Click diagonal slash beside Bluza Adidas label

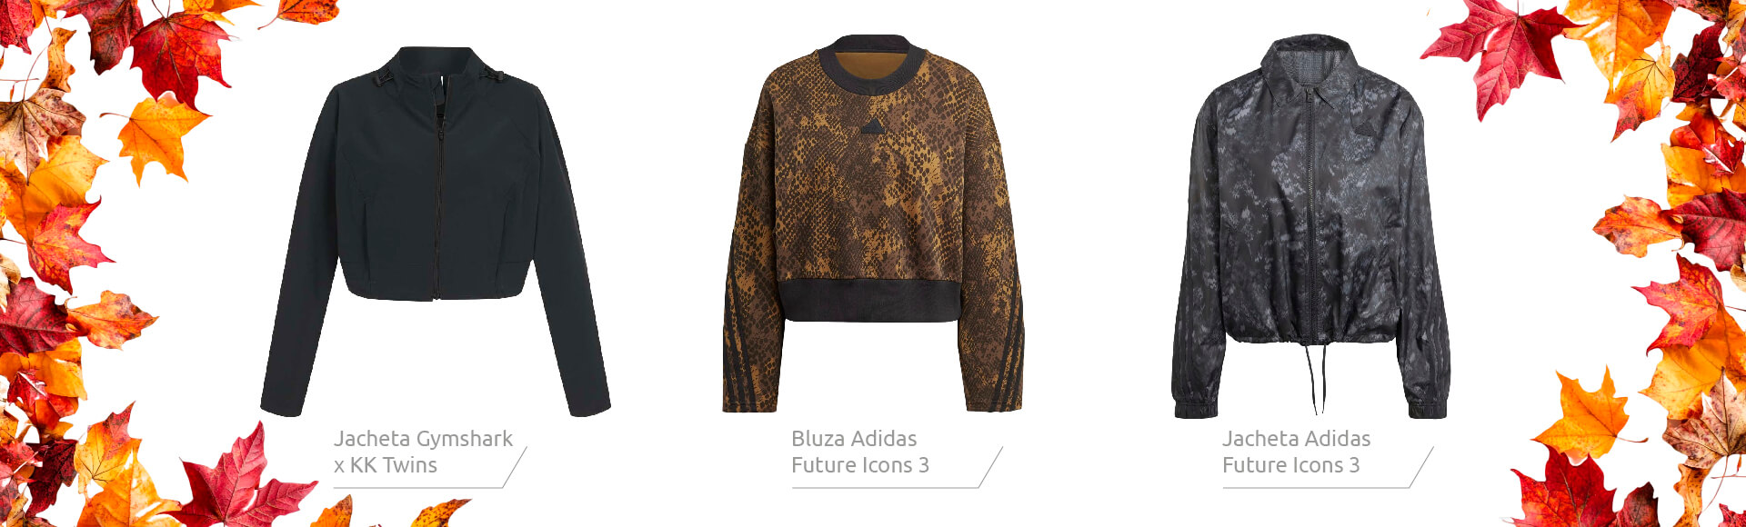tap(990, 467)
